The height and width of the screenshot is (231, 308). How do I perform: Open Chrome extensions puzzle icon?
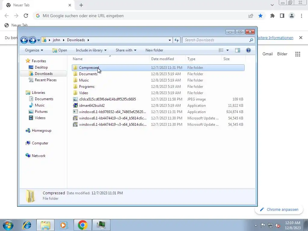pyautogui.click(x=273, y=16)
